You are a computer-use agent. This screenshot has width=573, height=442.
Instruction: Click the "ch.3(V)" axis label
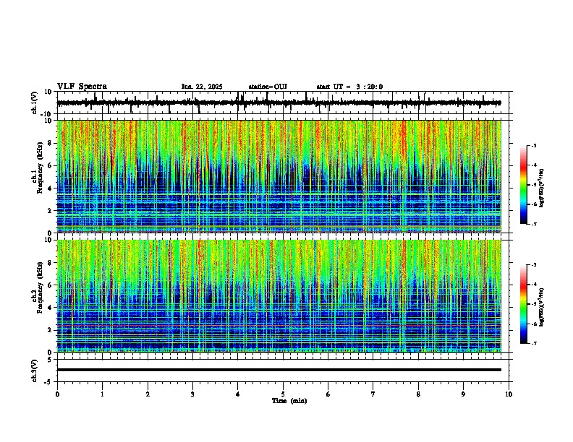point(35,370)
